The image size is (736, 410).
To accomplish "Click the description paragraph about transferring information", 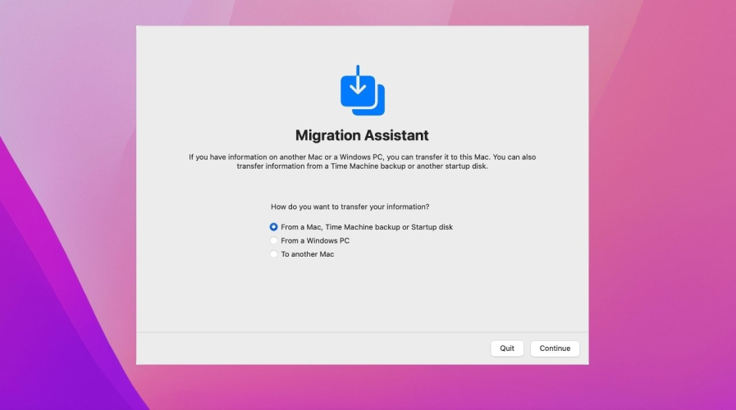I will [363, 162].
